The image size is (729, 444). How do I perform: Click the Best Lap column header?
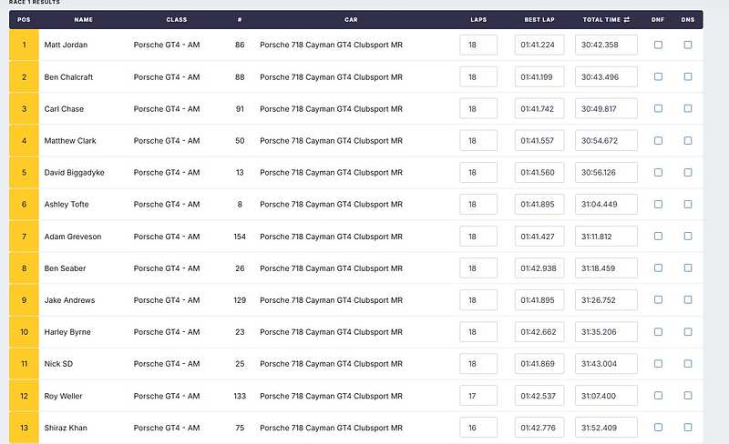539,19
